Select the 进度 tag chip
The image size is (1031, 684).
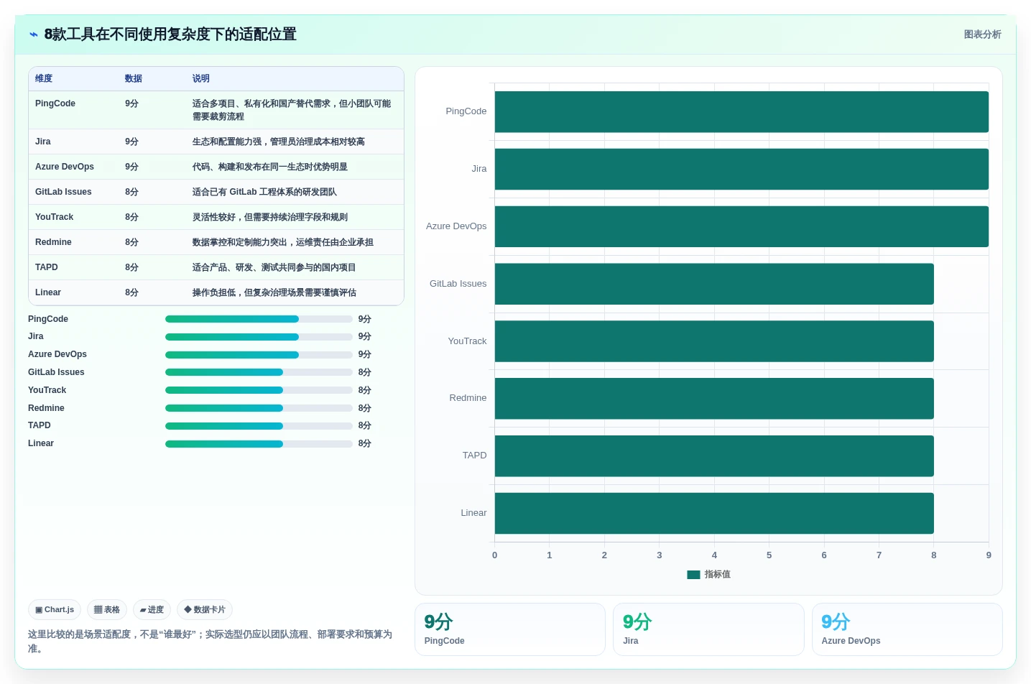(152, 610)
